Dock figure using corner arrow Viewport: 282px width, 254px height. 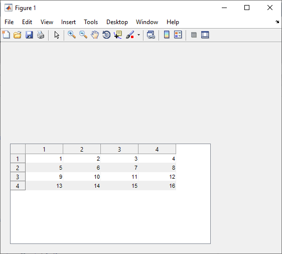[x=277, y=22]
